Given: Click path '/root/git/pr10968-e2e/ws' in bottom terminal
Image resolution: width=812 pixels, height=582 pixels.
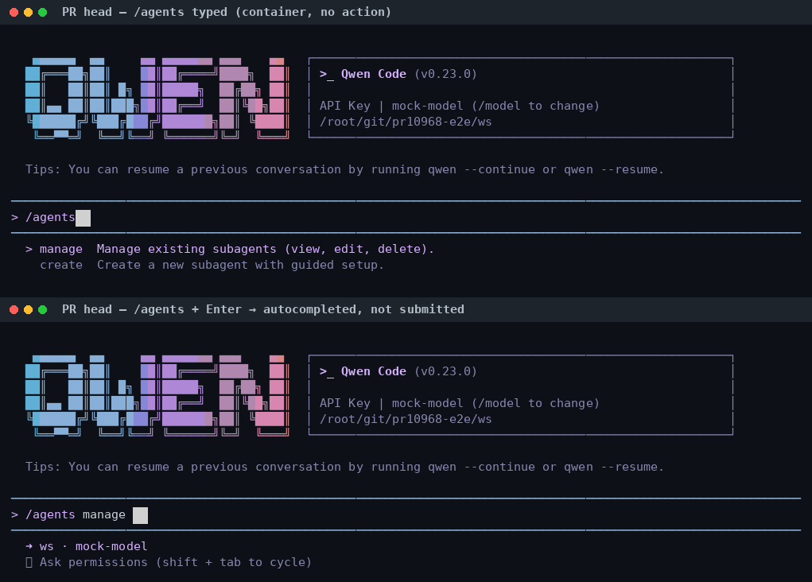Looking at the screenshot, I should click(x=406, y=419).
